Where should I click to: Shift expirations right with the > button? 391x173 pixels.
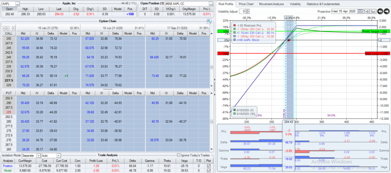coord(8,28)
